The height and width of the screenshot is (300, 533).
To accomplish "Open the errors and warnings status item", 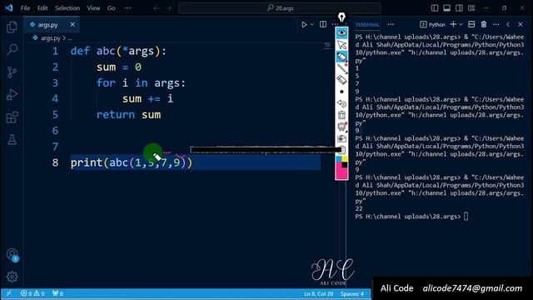I will (32, 293).
